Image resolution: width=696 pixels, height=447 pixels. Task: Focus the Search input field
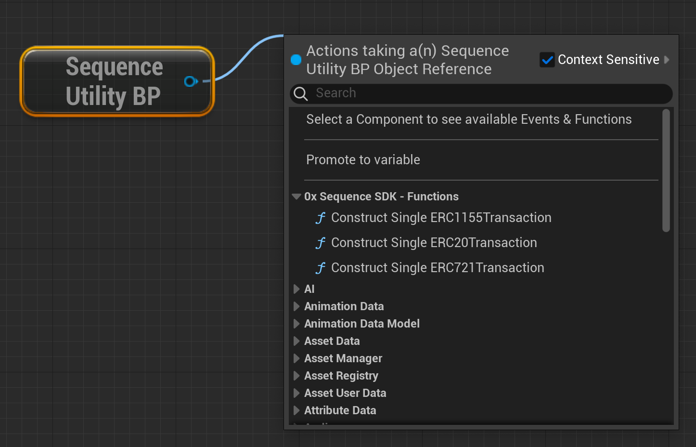pos(486,93)
